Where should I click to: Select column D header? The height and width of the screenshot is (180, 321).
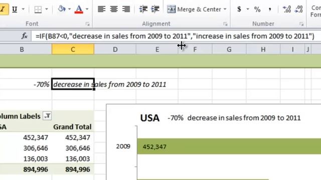point(115,49)
